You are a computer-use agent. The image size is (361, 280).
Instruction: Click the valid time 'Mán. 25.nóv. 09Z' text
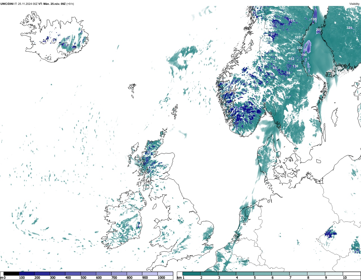[54, 4]
